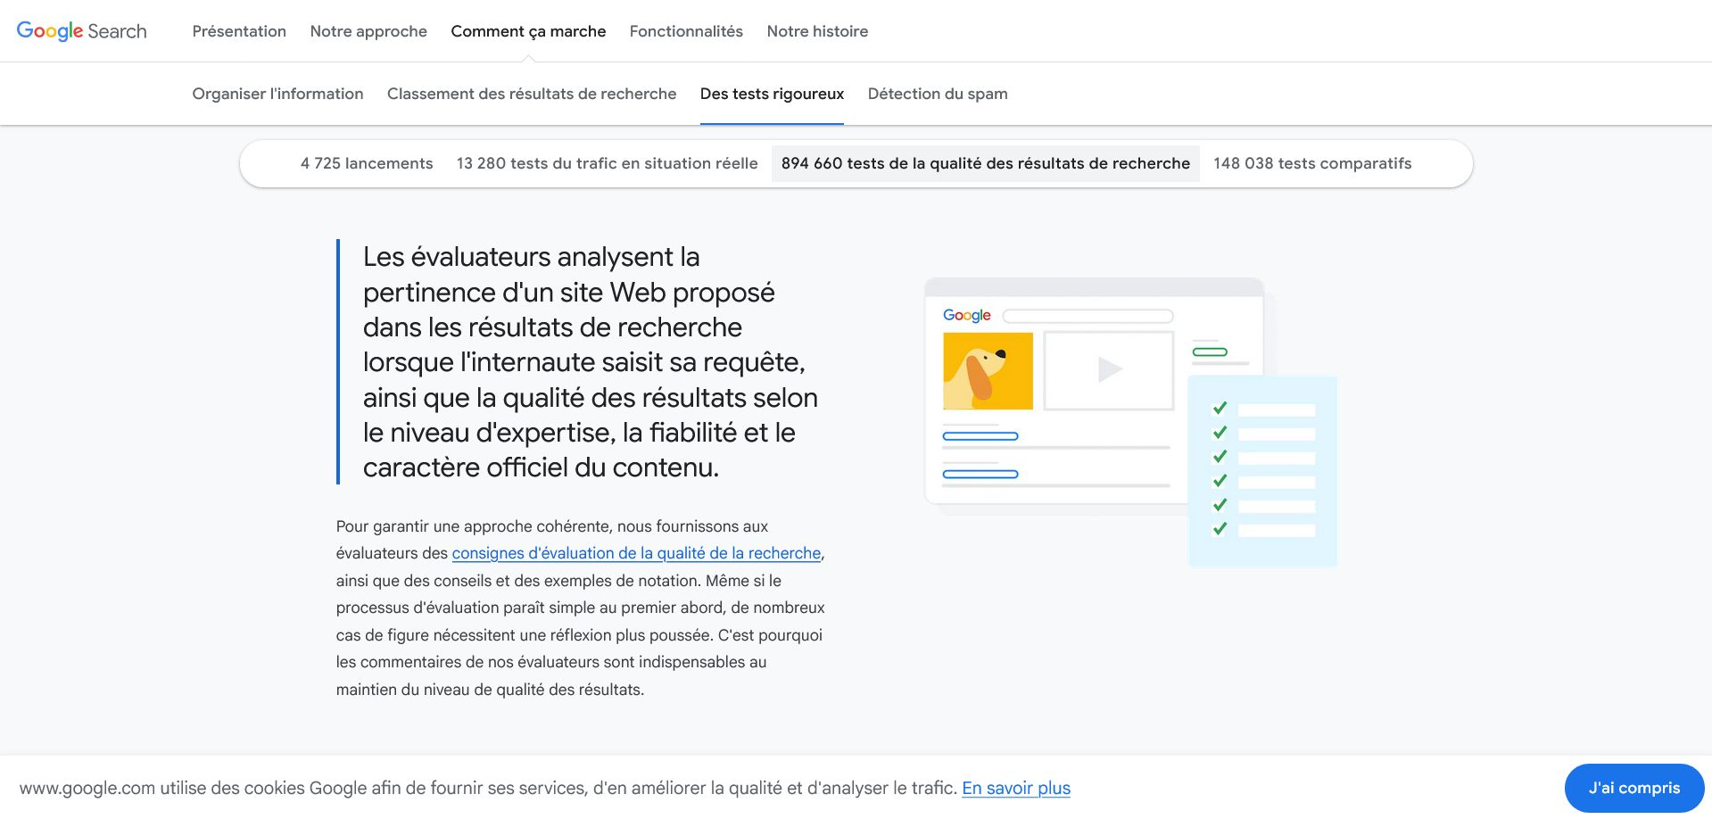
Task: Select the Des tests rigoureux tab
Action: pos(772,94)
